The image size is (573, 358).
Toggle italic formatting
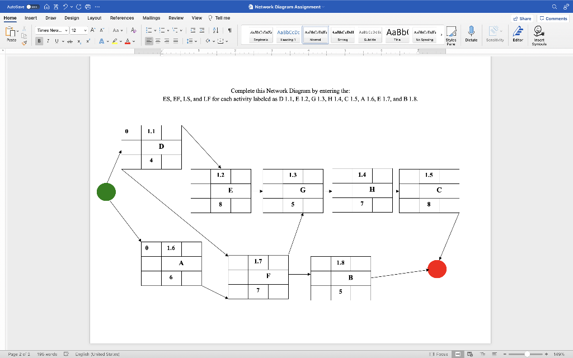[48, 41]
